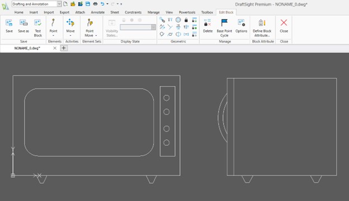Click the blue Save floppy disk icon
Screen dimensions: 349x201
click(x=88, y=4)
